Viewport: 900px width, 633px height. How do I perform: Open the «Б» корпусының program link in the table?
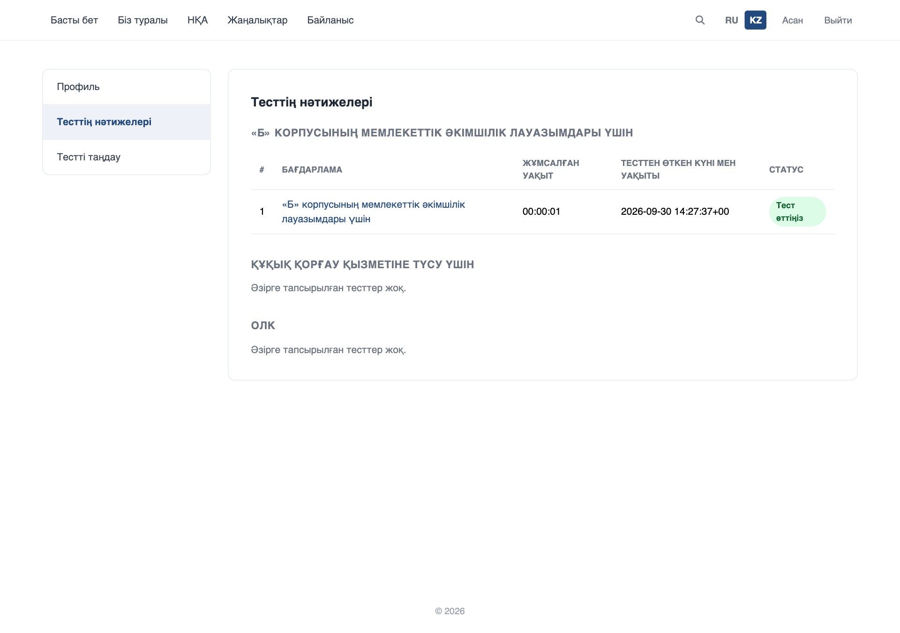pos(373,211)
